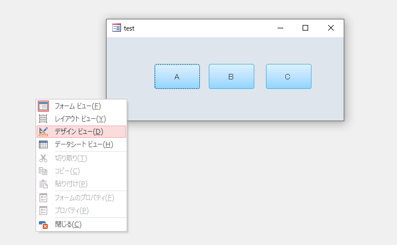
Task: Click the scissors Cut icon
Action: (43, 158)
